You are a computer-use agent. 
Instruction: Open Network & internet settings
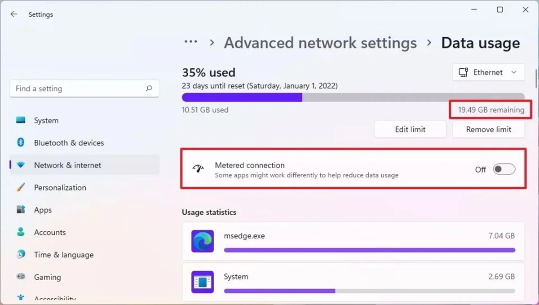(67, 165)
